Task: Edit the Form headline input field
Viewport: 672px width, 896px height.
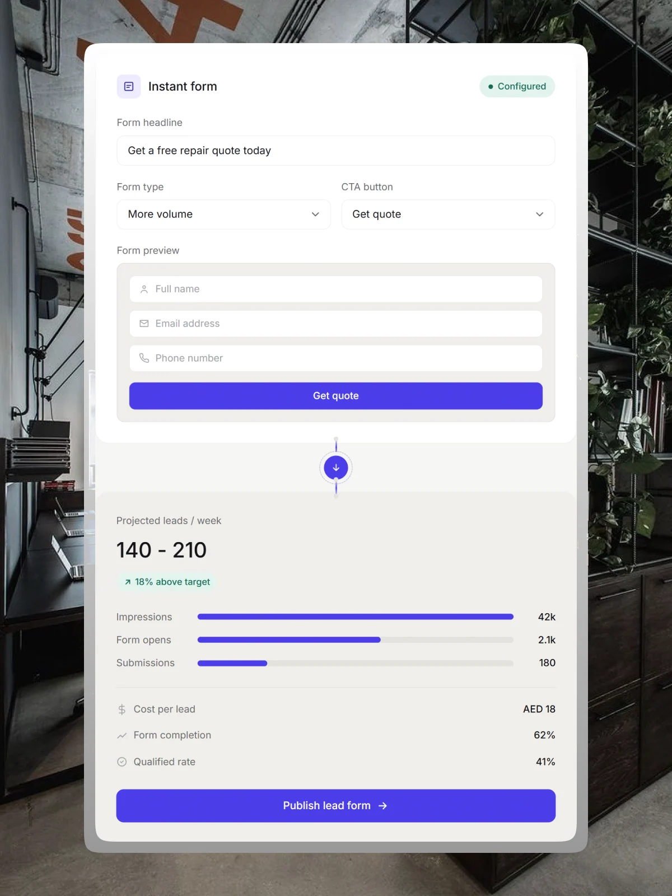Action: (336, 151)
